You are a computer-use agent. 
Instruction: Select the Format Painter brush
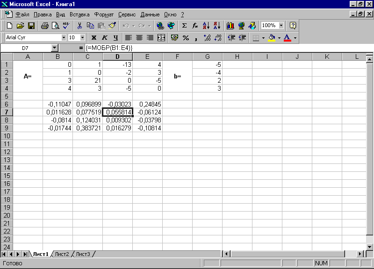pyautogui.click(x=112, y=26)
